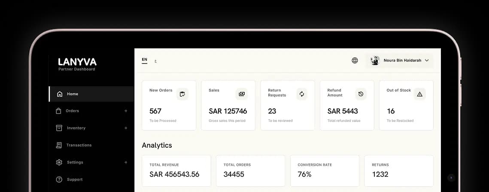489x192 pixels.
Task: Open Transactions in the sidebar
Action: [91, 145]
